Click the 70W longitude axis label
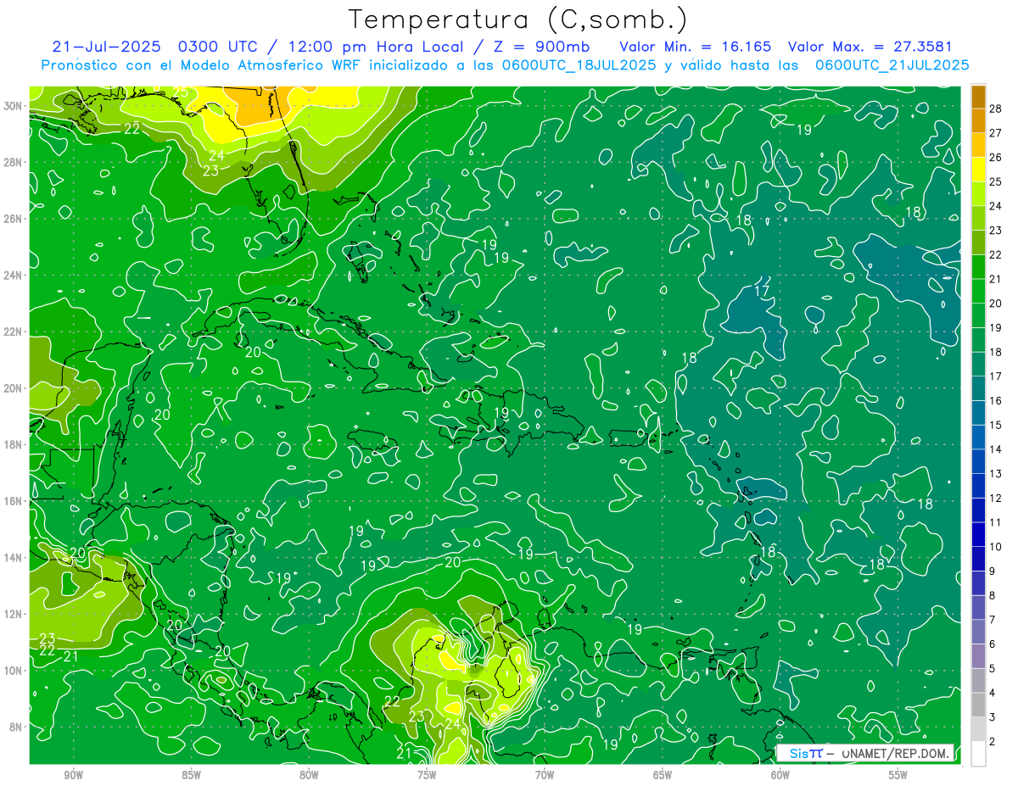Image resolution: width=1018 pixels, height=786 pixels. (x=545, y=775)
